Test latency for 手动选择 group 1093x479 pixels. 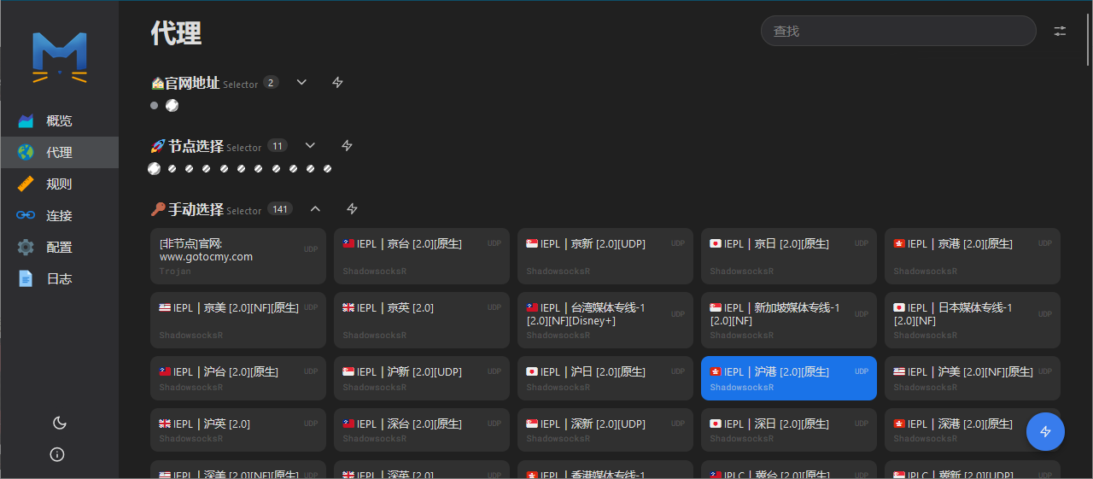click(x=352, y=209)
